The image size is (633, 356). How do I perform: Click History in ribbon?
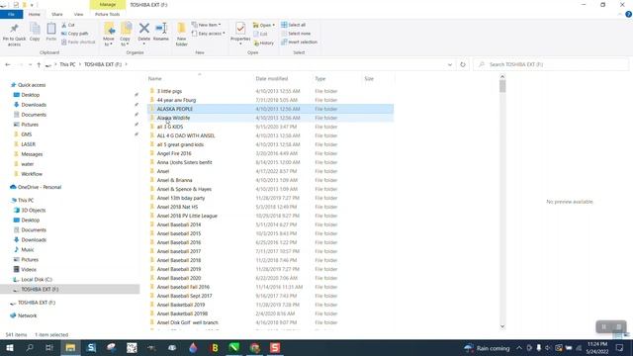264,43
